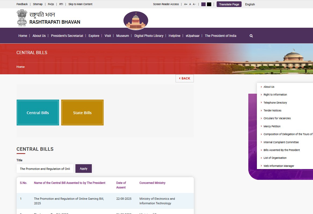
Task: Click the Concerned Ministry column header
Action: [x=152, y=183]
